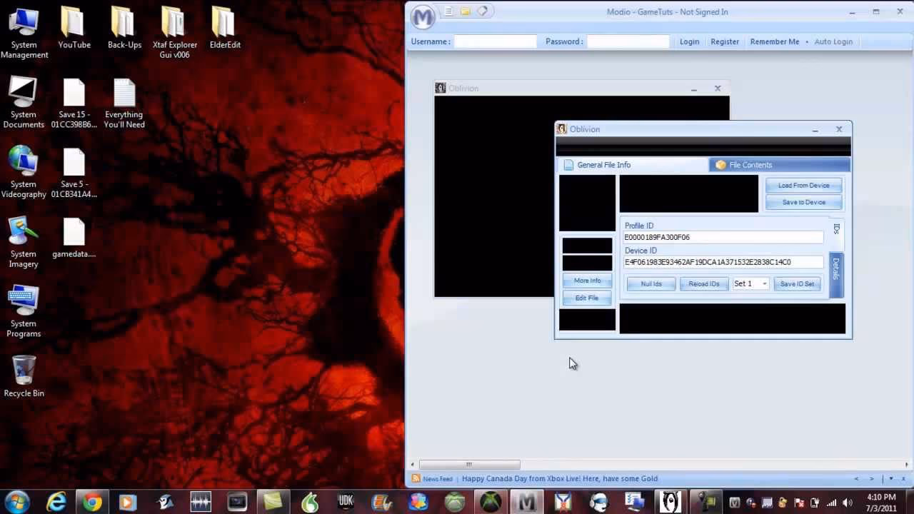The image size is (914, 514).
Task: Click the horizontal scrollbar's left arrow
Action: (x=413, y=465)
